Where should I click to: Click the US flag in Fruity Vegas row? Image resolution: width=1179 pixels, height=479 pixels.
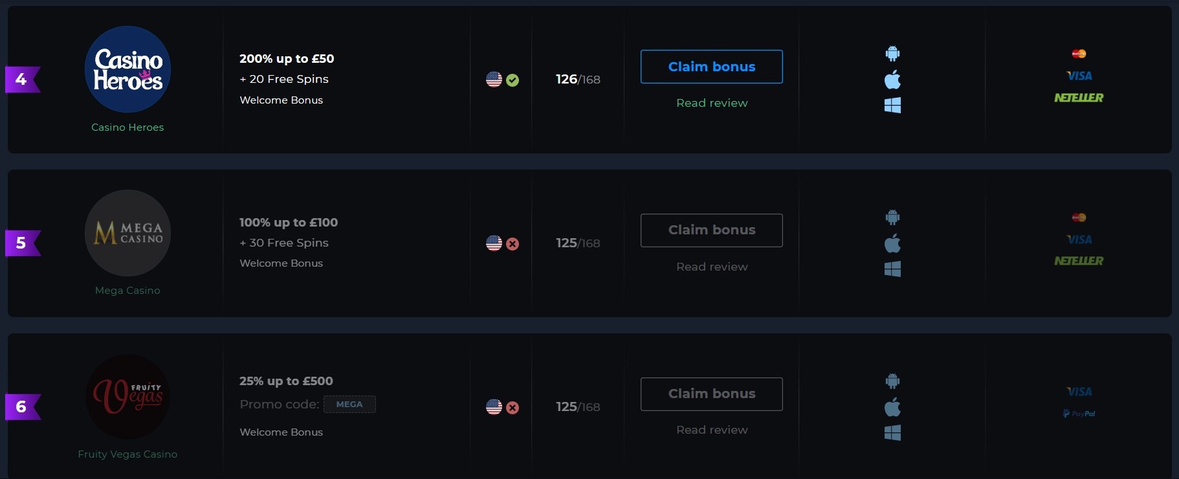point(494,407)
